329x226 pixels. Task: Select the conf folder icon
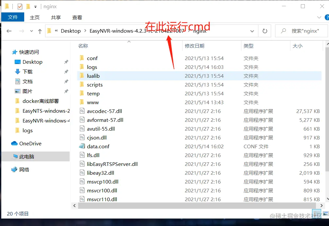[x=82, y=58]
